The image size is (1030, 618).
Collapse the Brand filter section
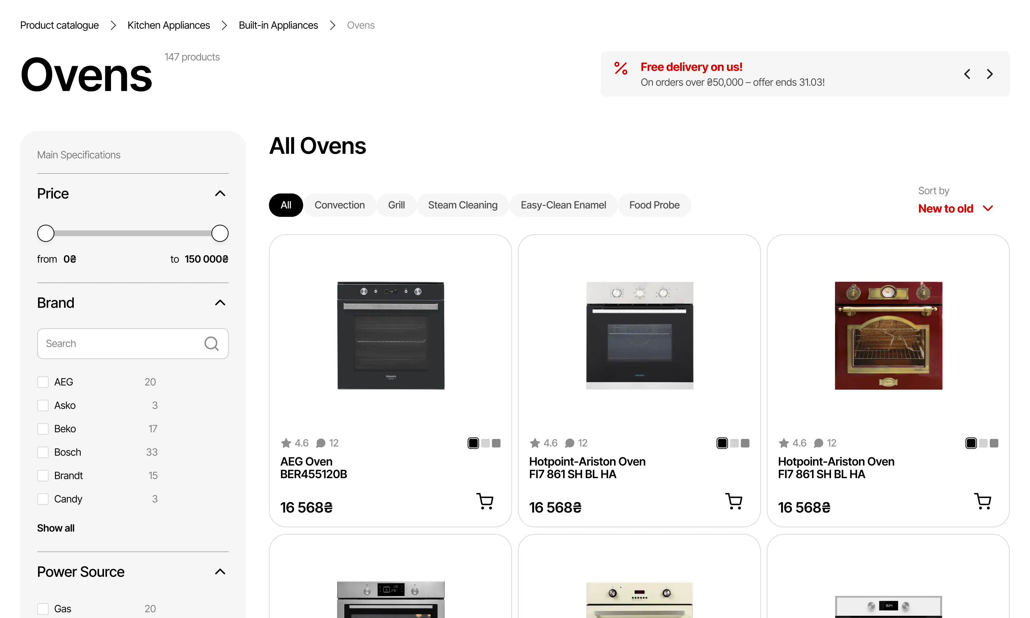[x=220, y=303]
